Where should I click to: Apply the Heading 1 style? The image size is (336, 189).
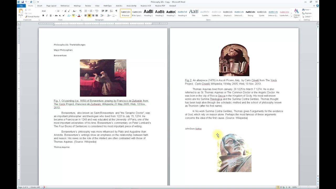[x=148, y=13]
